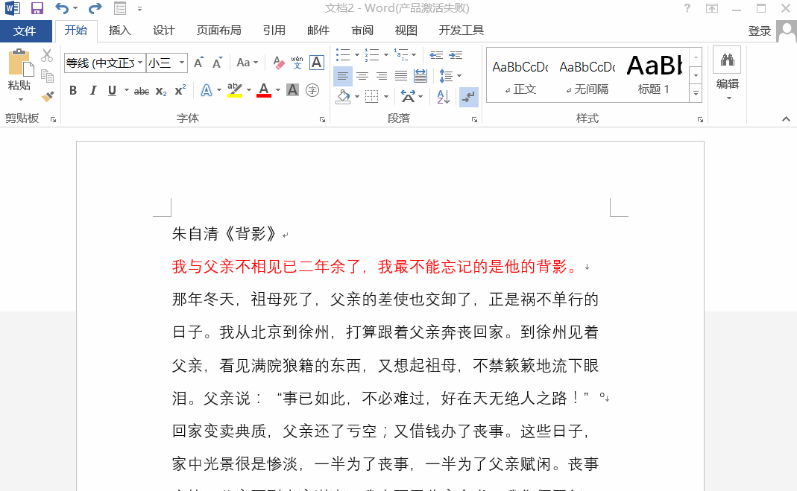Open the phonetic guide (wén) tool
Screen dimensions: 797x491
(297, 63)
